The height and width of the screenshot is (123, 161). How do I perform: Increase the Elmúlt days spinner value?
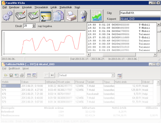point(34,25)
